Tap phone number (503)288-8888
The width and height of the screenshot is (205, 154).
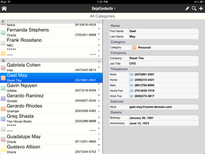pos(85,121)
